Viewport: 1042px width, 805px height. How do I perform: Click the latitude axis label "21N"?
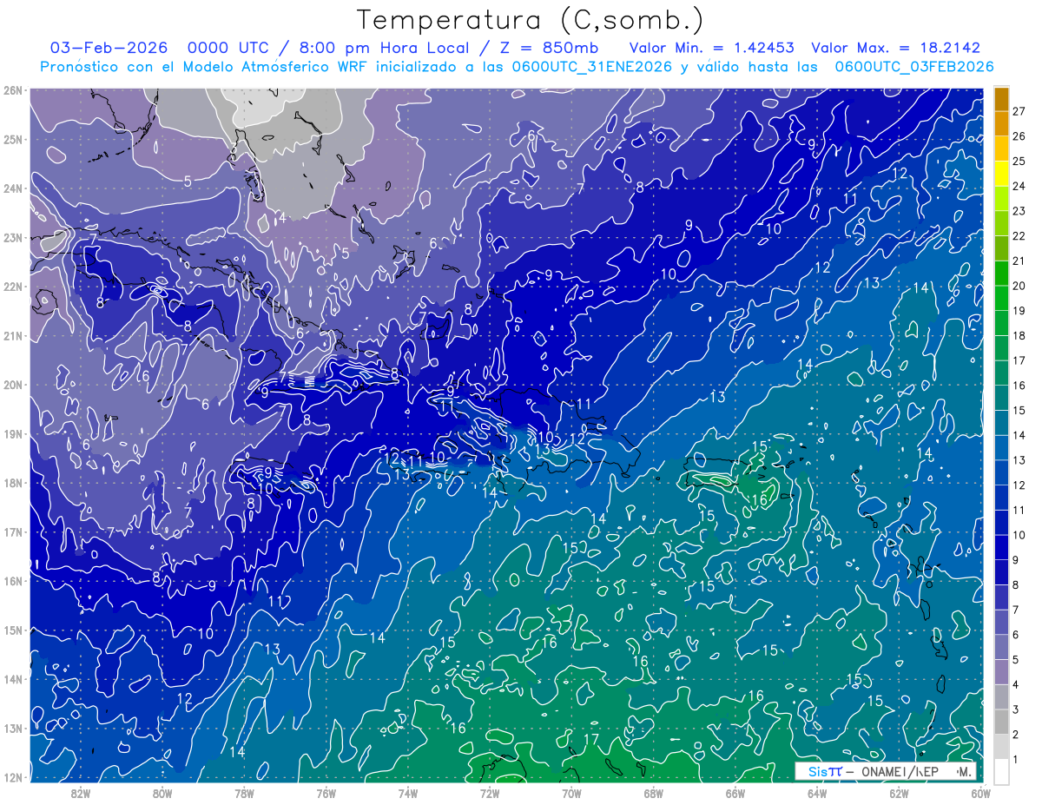(13, 335)
